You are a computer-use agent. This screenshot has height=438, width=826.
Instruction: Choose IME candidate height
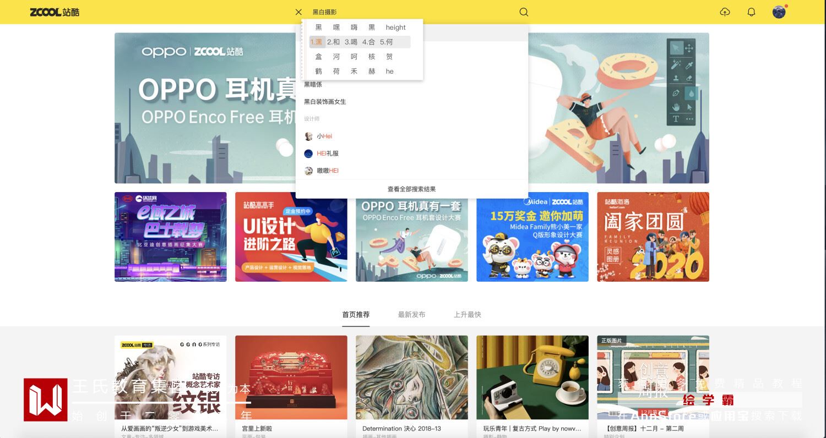coord(395,27)
